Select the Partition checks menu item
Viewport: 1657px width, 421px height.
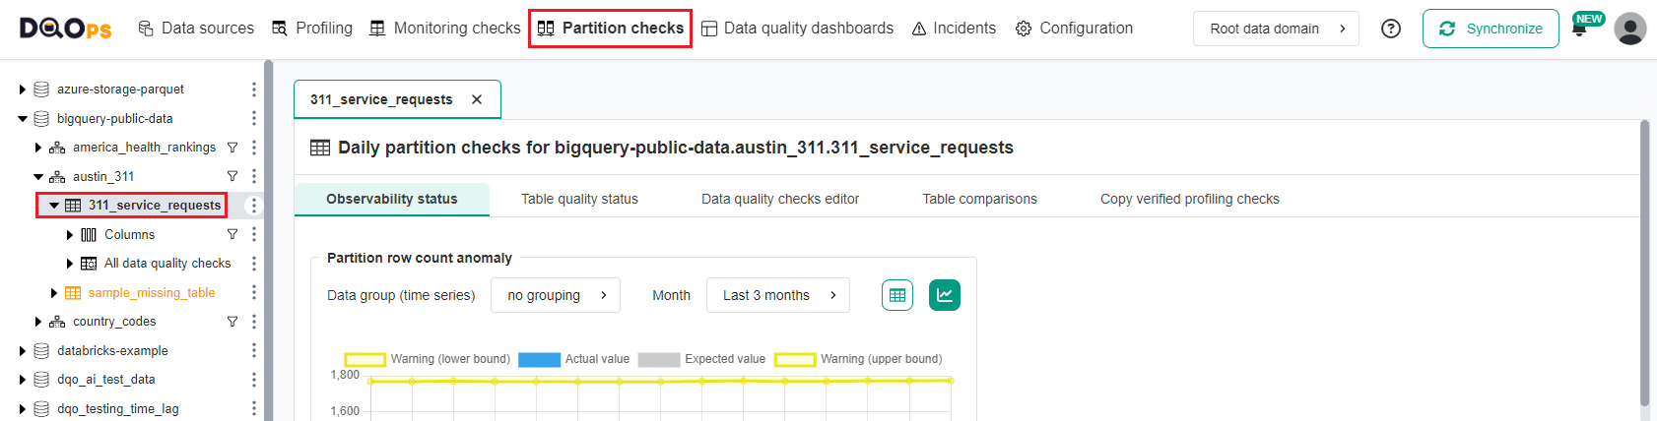pos(611,29)
